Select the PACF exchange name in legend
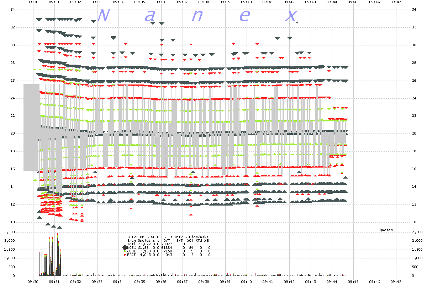 (131, 255)
